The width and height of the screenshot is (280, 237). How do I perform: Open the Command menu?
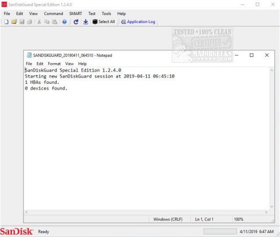tap(53, 14)
